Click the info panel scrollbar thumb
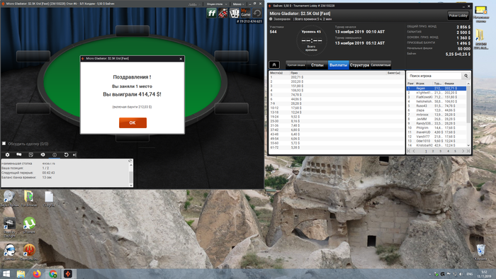 click(130, 177)
